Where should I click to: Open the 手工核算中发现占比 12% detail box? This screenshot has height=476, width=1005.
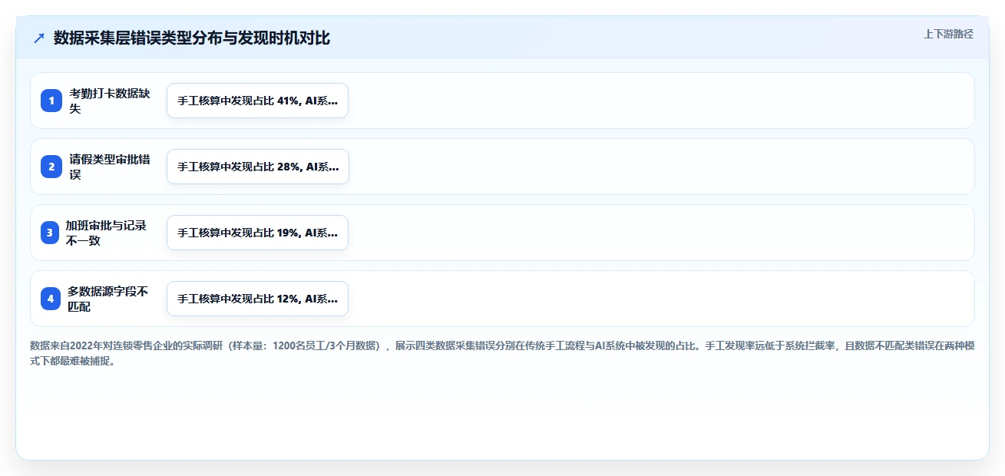(257, 299)
